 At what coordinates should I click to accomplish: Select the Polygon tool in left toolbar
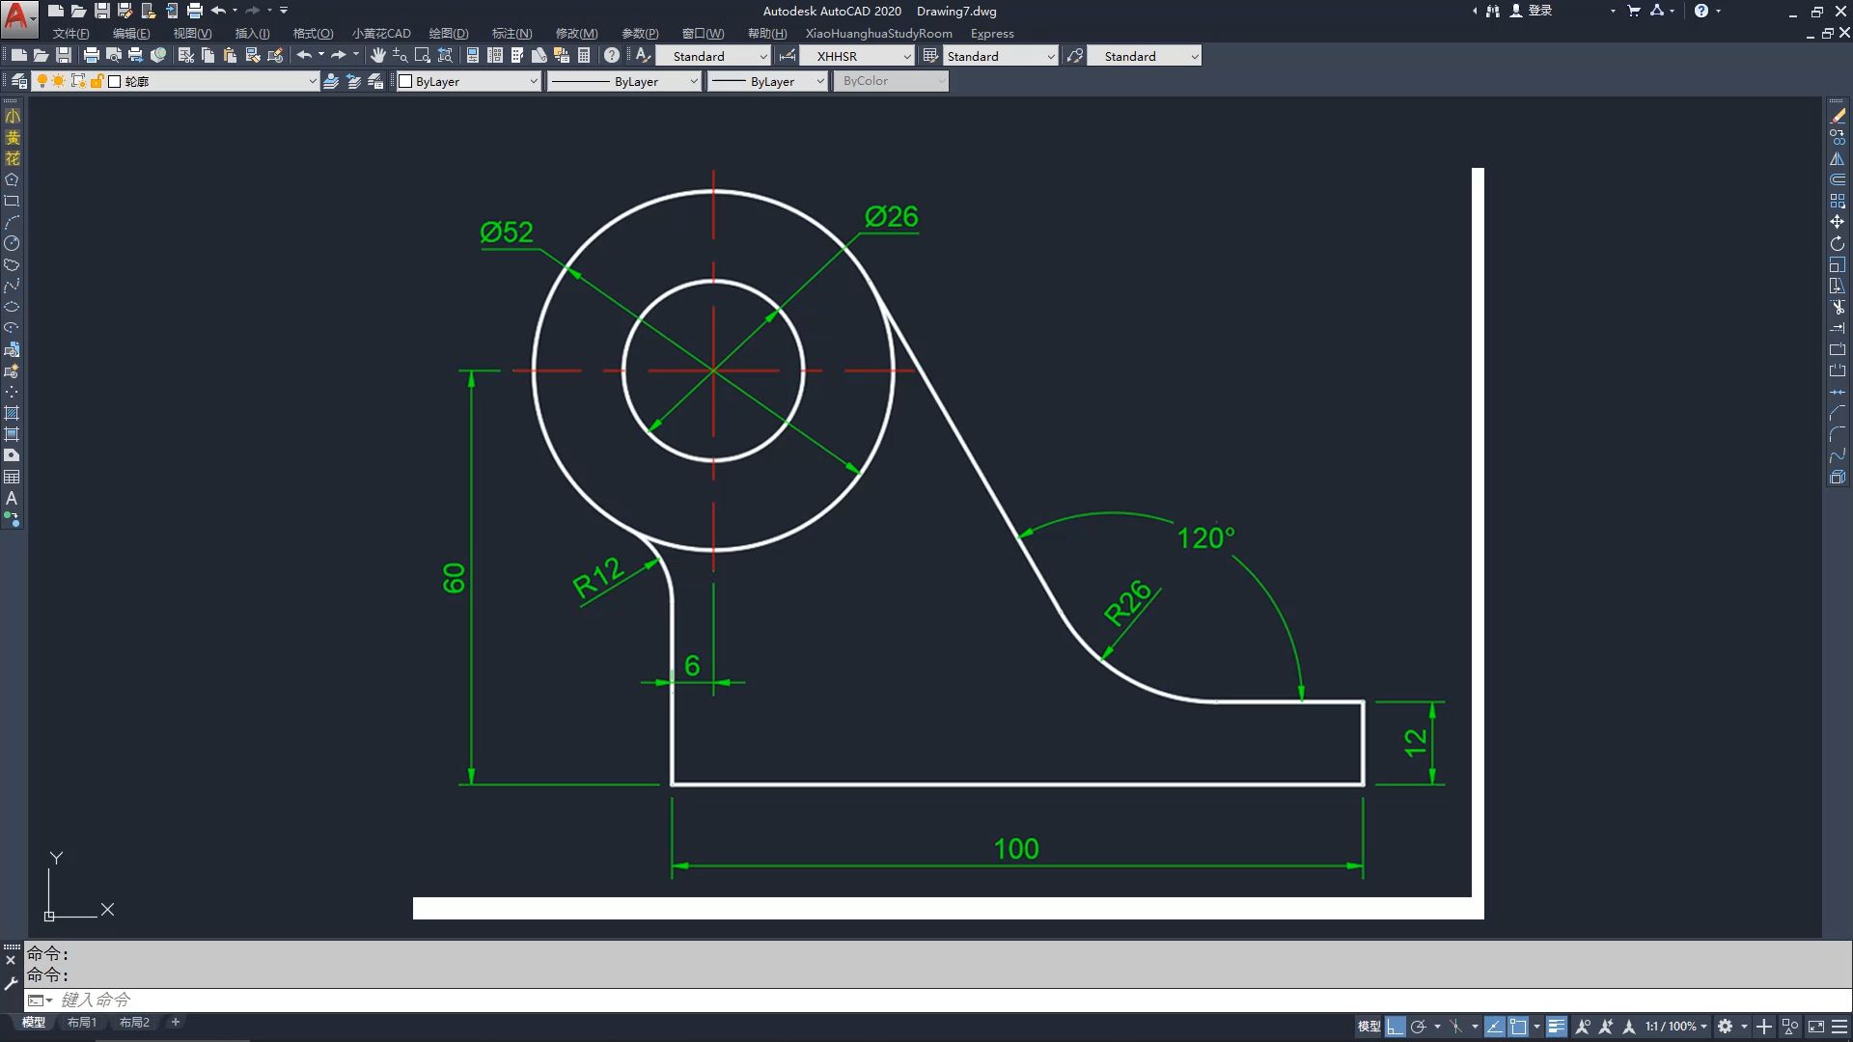click(x=12, y=179)
